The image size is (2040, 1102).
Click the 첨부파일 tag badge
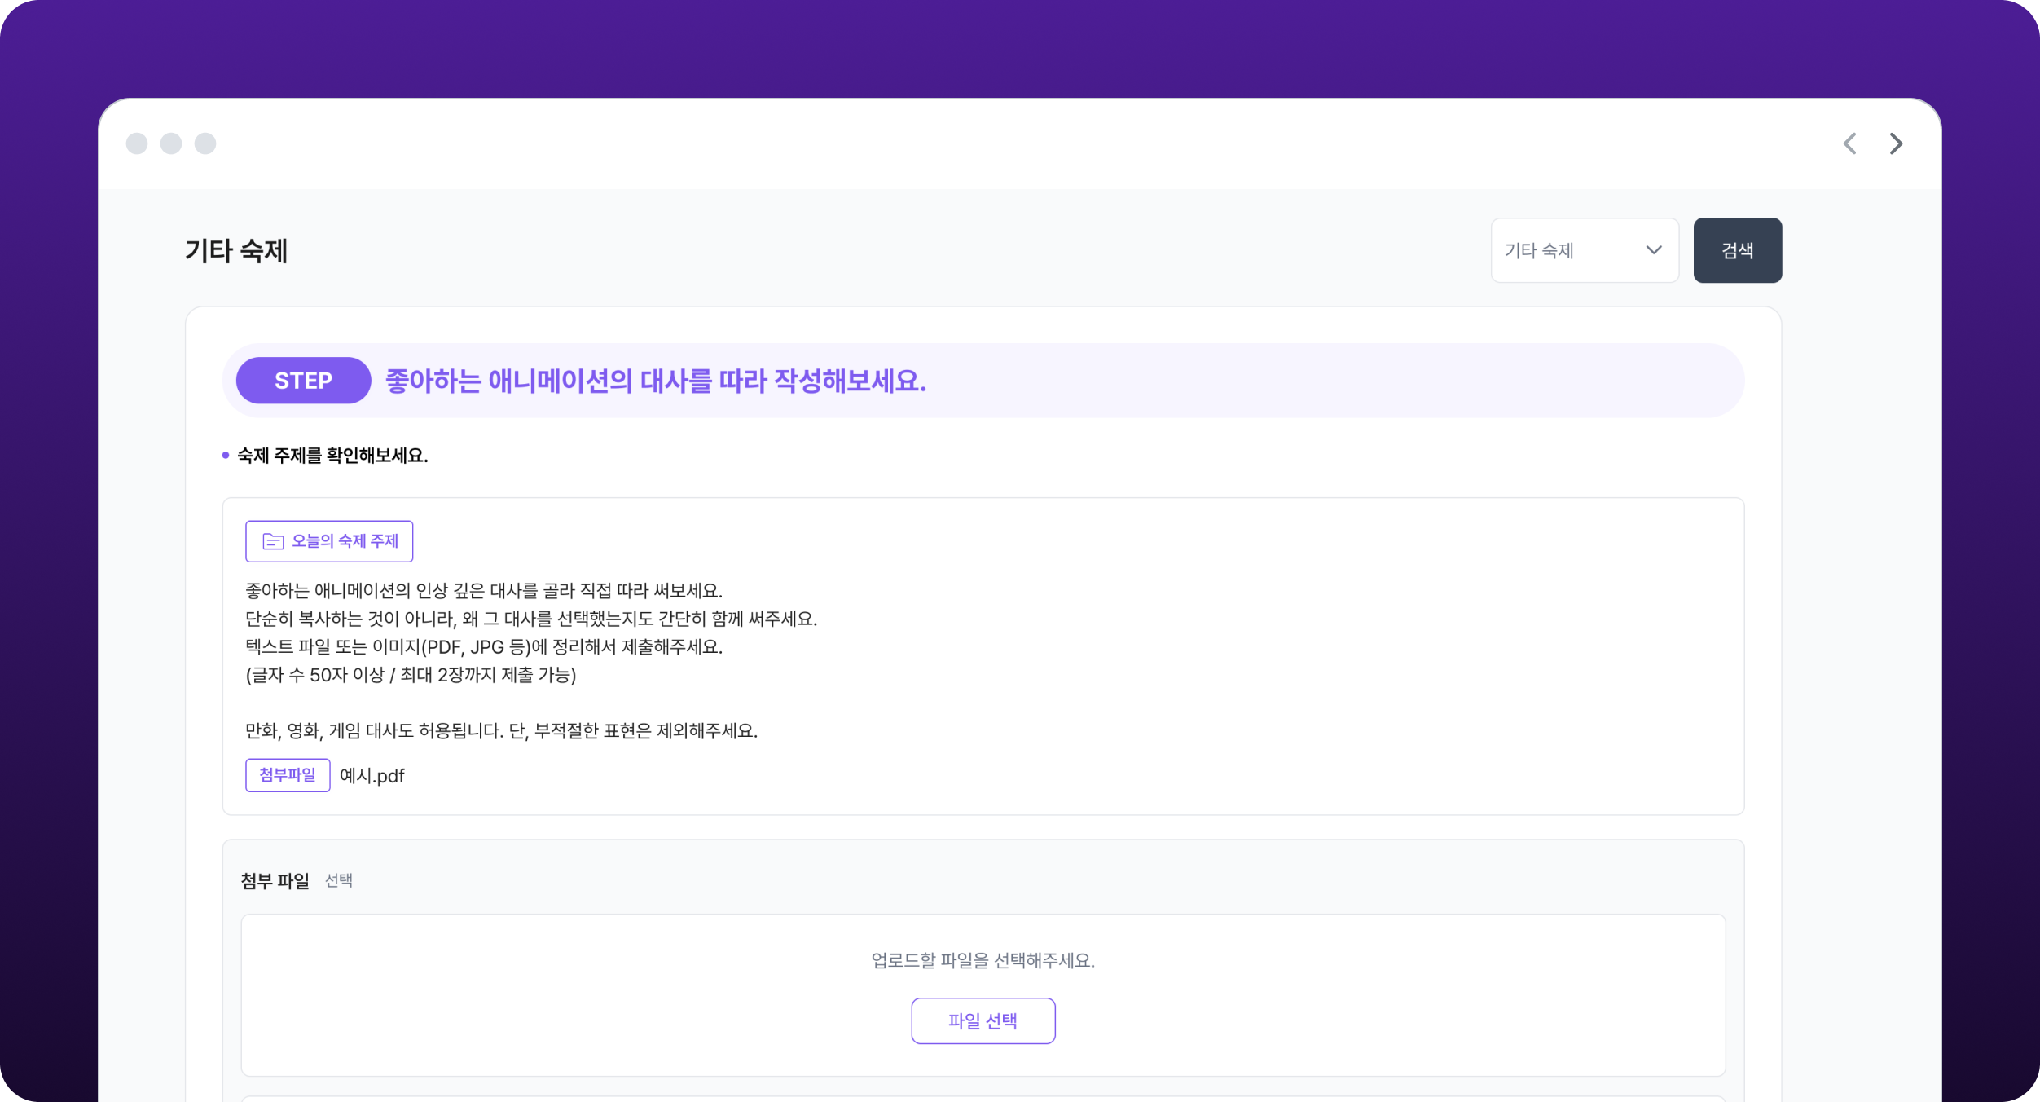[x=288, y=775]
